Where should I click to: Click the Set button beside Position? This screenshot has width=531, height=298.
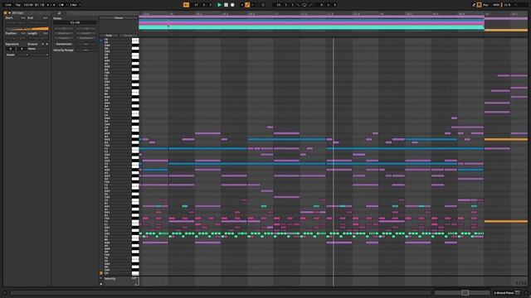point(23,33)
